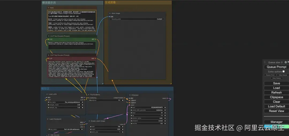
Task: Clear the workflow with Clear button
Action: [276, 102]
